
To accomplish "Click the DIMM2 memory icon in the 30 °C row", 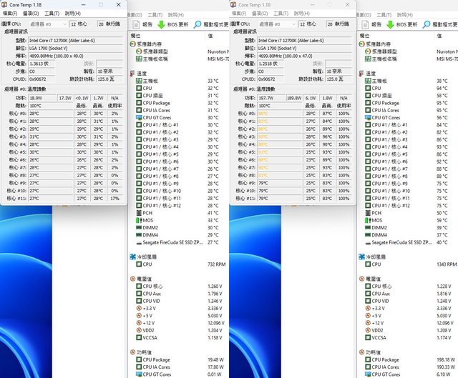I will pyautogui.click(x=139, y=227).
